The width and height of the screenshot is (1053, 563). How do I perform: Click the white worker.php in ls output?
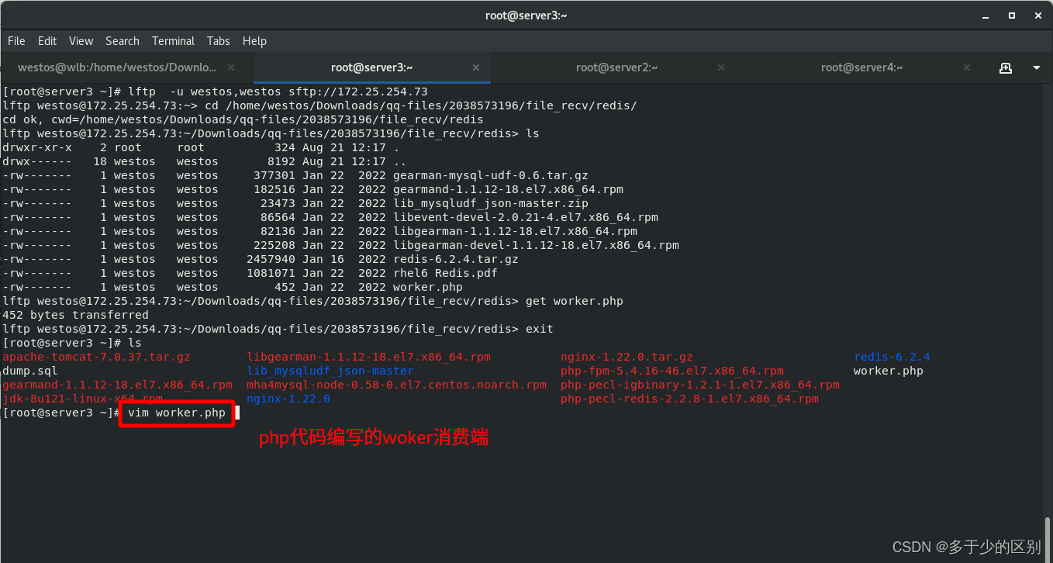pos(889,371)
